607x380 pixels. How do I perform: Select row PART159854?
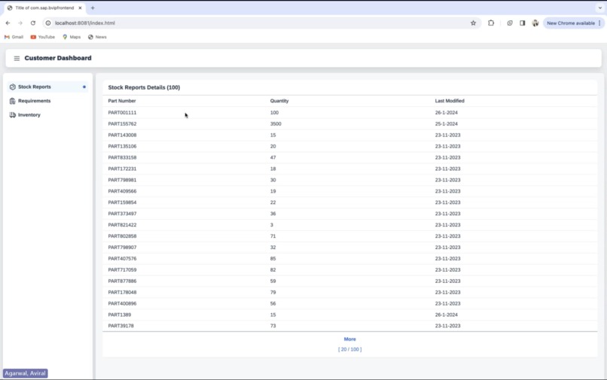click(349, 202)
